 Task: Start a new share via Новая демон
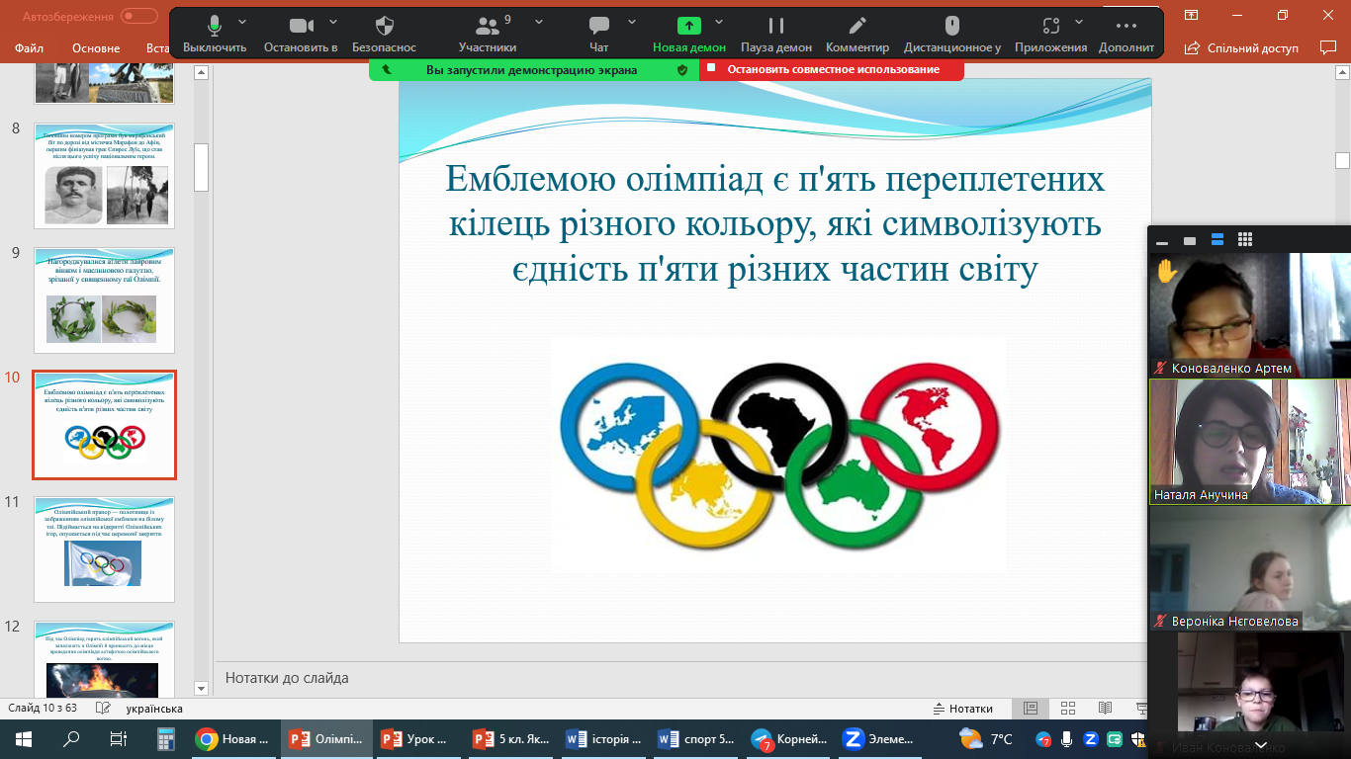(689, 35)
